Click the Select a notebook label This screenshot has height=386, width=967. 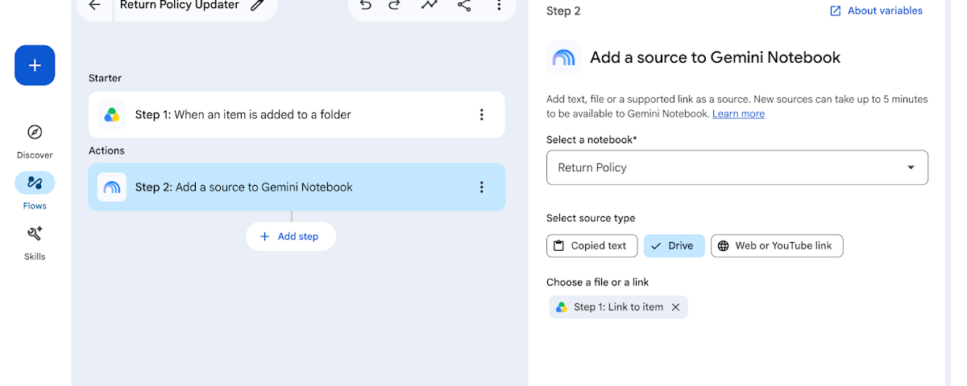tap(591, 140)
